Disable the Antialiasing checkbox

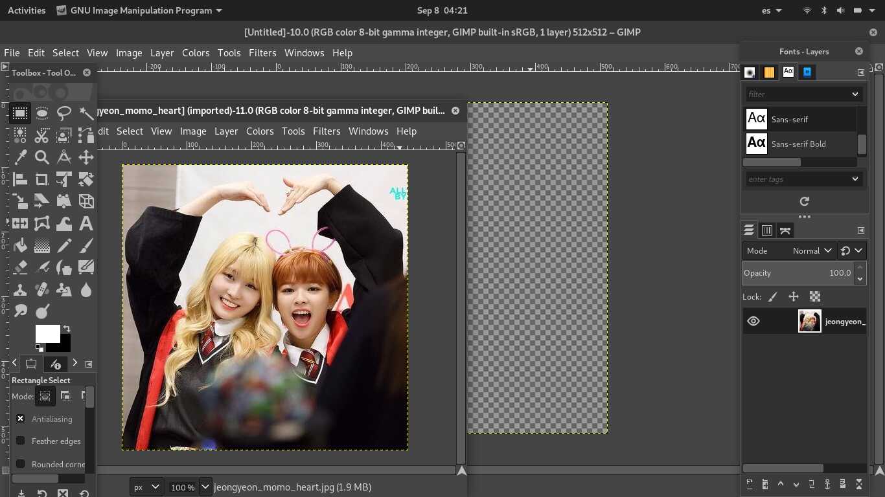21,419
